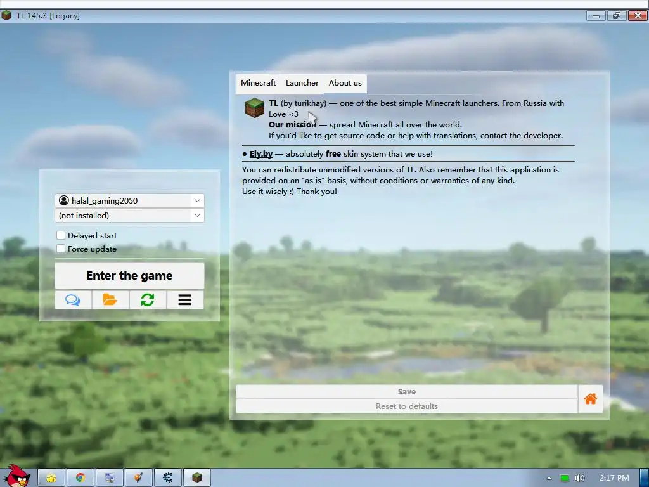The width and height of the screenshot is (649, 487).
Task: Click the Save button
Action: pyautogui.click(x=406, y=392)
